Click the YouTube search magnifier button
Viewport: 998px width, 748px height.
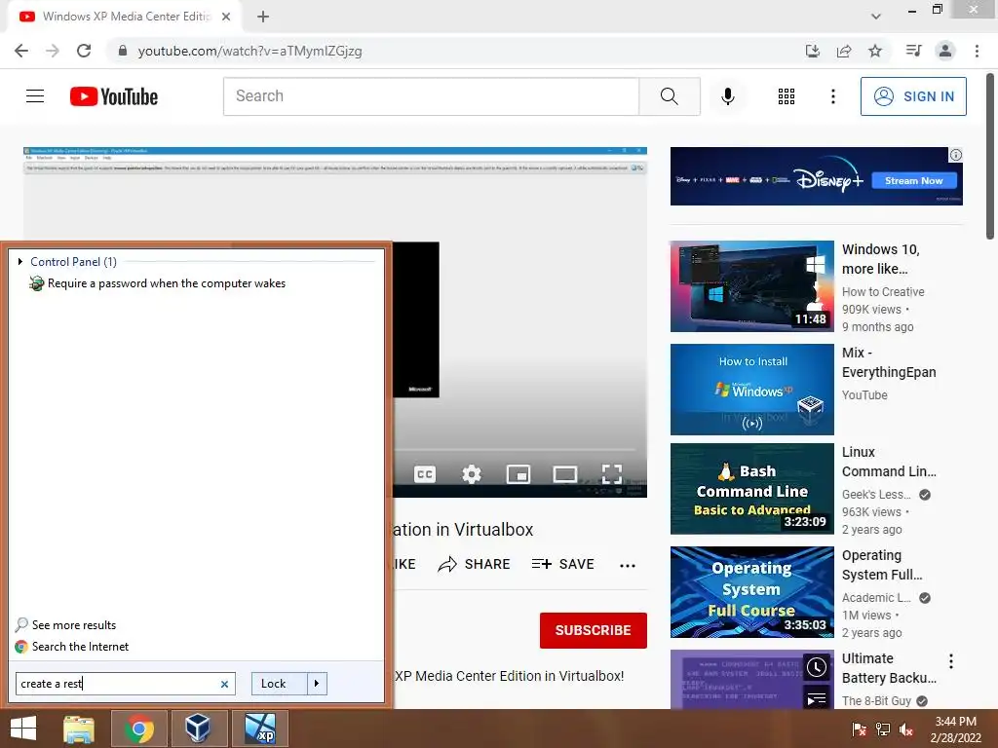[670, 96]
